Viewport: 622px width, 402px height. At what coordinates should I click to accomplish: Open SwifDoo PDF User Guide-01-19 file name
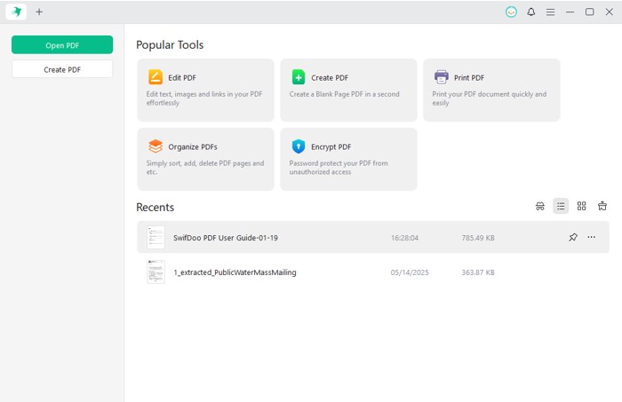226,238
